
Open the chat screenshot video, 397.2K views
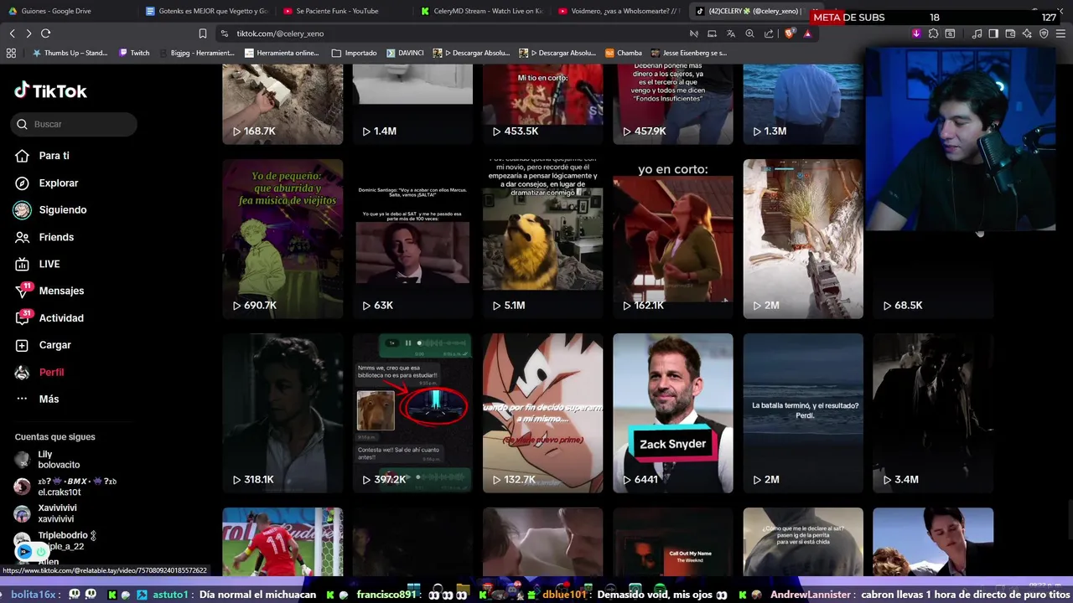[412, 413]
